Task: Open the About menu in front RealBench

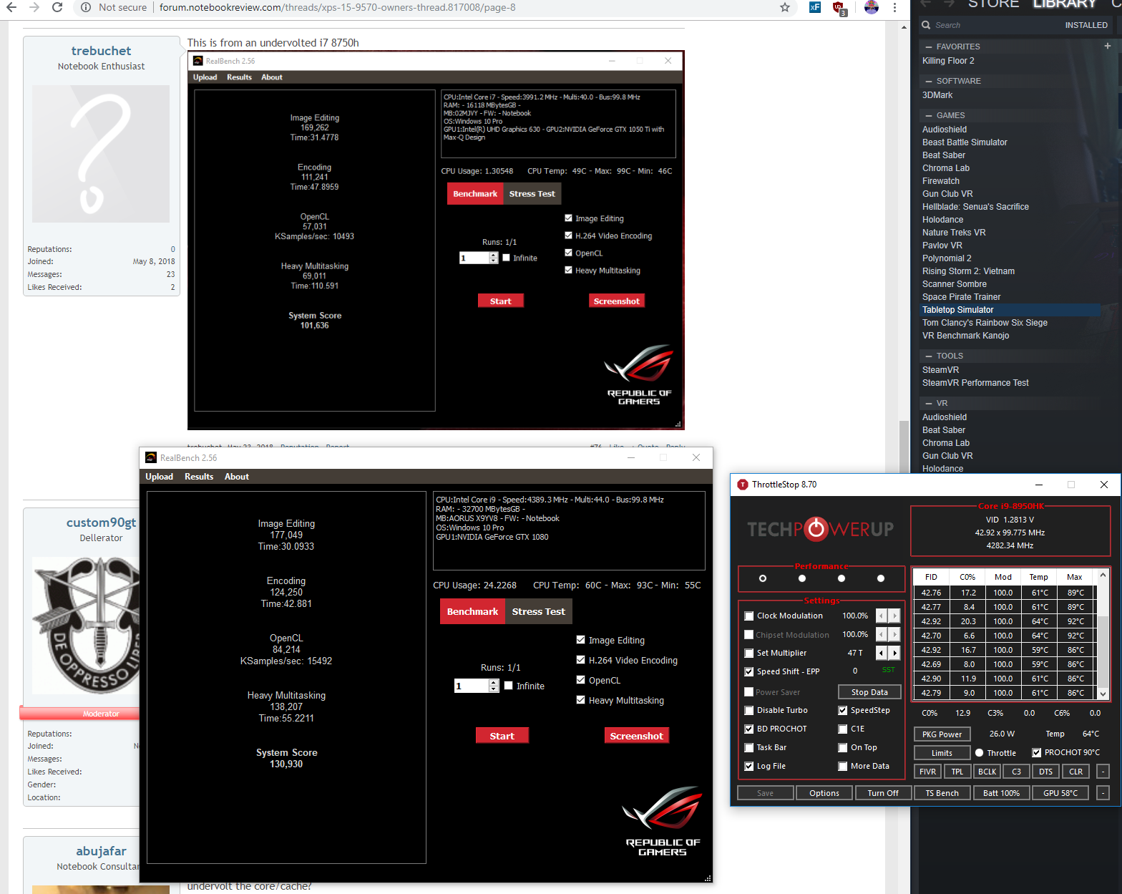Action: [237, 477]
